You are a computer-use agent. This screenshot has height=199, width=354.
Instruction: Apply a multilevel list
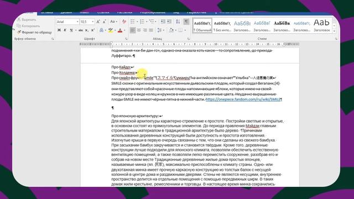coord(152,22)
